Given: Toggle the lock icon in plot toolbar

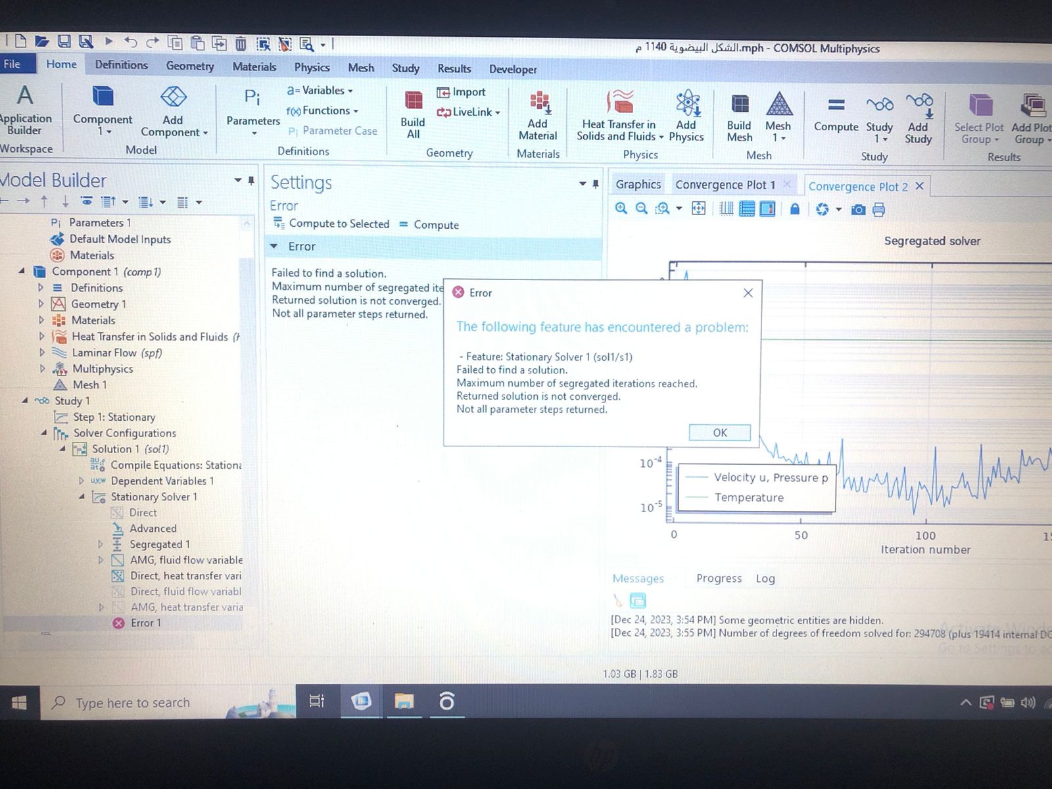Looking at the screenshot, I should coord(795,209).
